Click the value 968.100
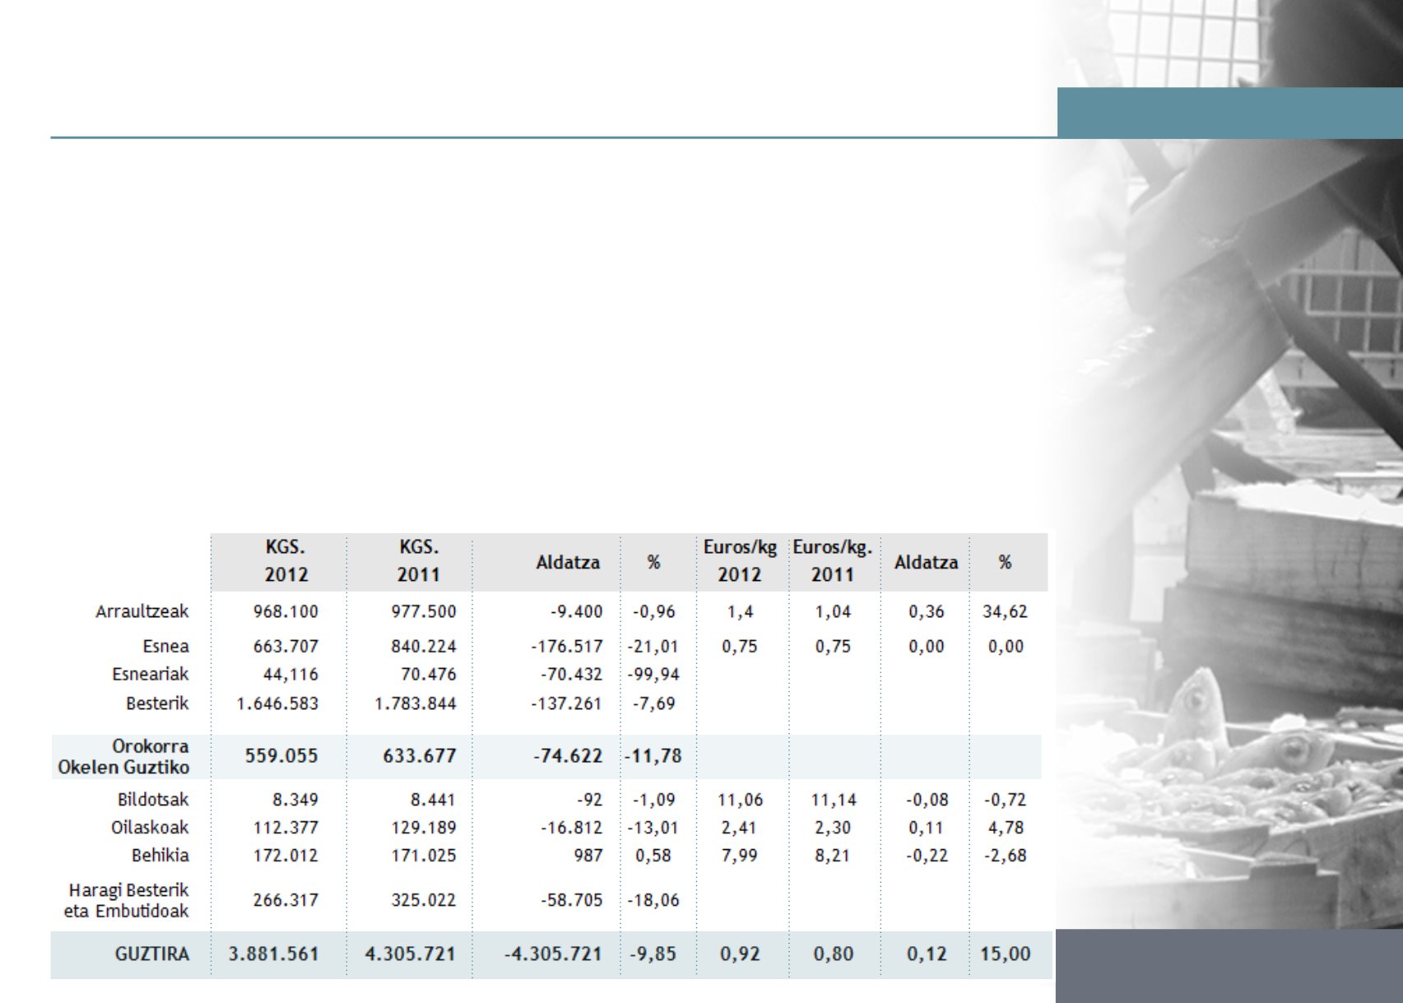Viewport: 1403px width, 1003px height. [286, 611]
